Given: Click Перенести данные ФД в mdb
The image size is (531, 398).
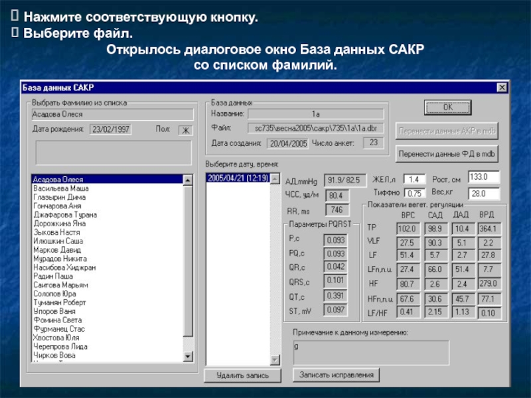Looking at the screenshot, I should (x=446, y=154).
